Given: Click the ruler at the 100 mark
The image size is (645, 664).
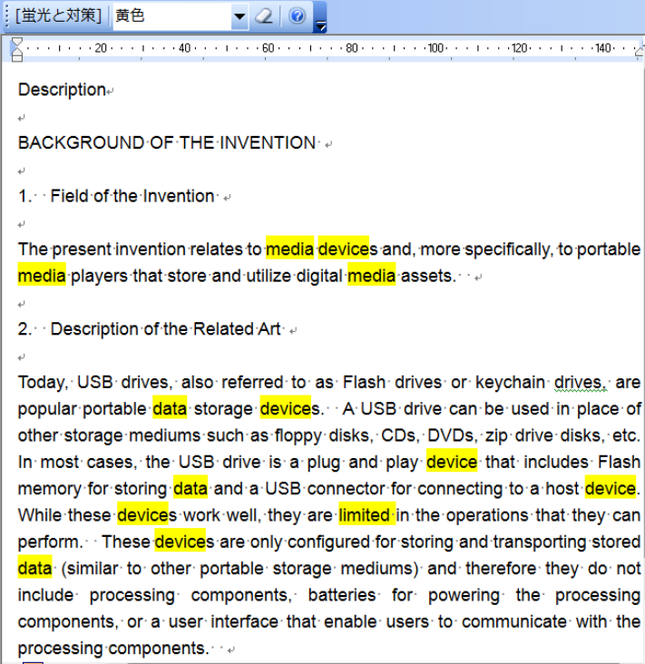Looking at the screenshot, I should (435, 48).
